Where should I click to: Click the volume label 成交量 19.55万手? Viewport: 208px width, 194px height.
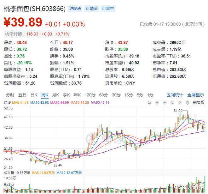point(17,173)
